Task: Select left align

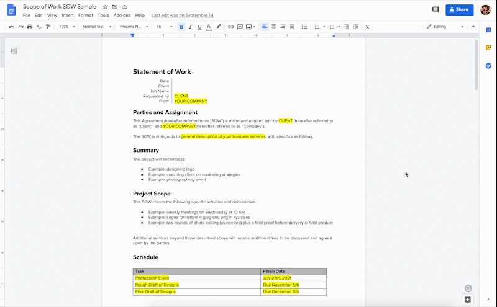Action: coord(265,27)
